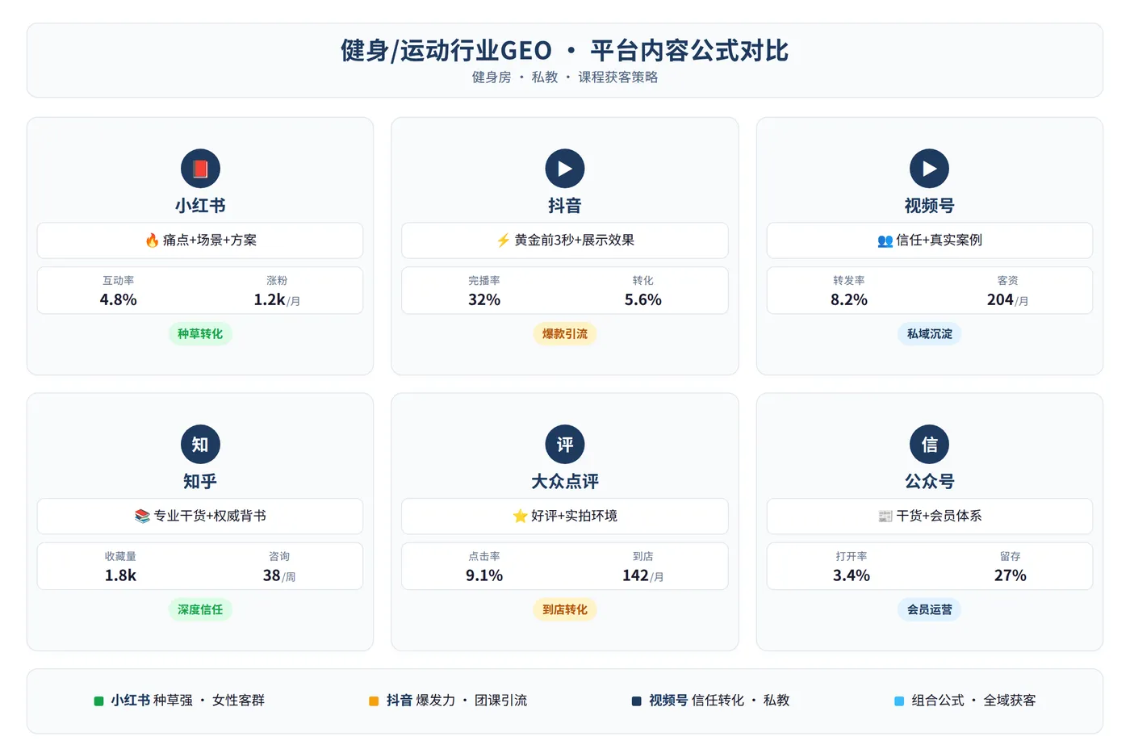
Task: Click the red book icon above the 小红书 card title
Action: point(200,169)
